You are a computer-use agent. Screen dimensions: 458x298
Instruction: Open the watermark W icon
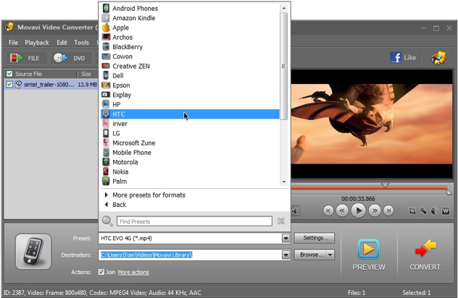[x=446, y=210]
